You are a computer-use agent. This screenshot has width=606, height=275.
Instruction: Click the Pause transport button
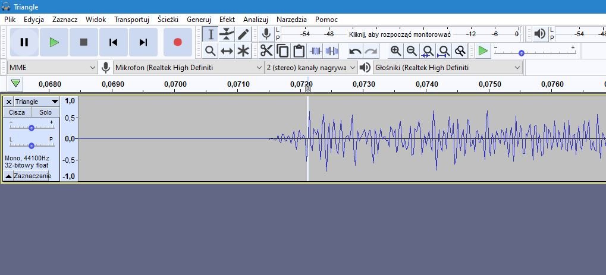(24, 42)
